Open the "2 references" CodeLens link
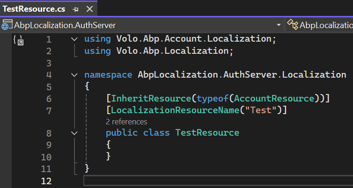 (x=126, y=122)
